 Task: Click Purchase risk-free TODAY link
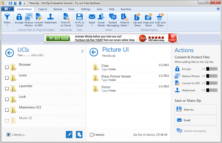tap(89, 40)
